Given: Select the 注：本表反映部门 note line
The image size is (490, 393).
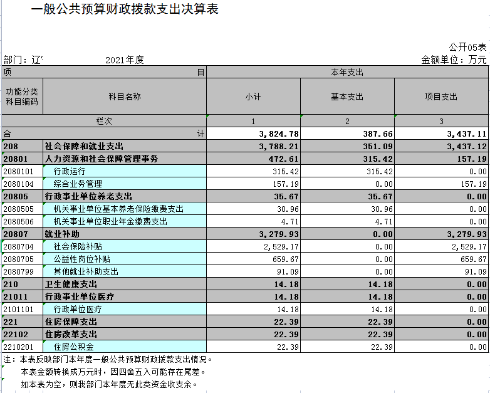Looking at the screenshot, I should point(108,359).
